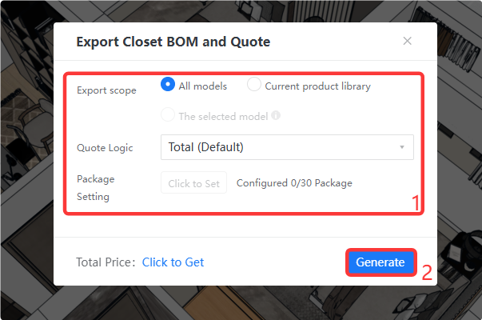
Task: Choose the Current product library radio button
Action: [x=254, y=84]
